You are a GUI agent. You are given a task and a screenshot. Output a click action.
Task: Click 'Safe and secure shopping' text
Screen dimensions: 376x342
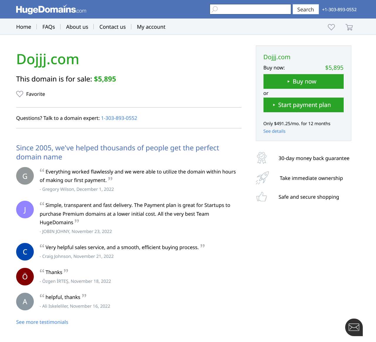309,197
